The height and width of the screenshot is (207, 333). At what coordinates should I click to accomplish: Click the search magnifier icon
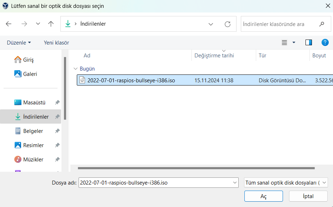pos(322,24)
